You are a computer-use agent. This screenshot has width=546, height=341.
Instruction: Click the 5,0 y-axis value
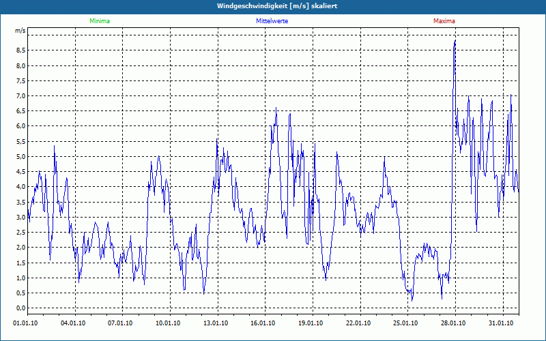pos(20,156)
